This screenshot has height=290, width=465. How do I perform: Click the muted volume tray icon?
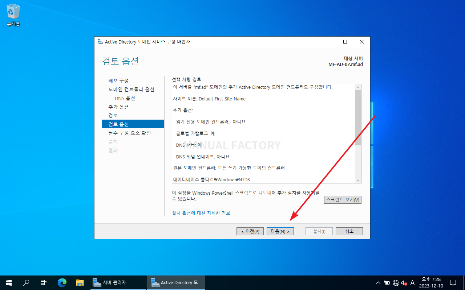click(404, 283)
